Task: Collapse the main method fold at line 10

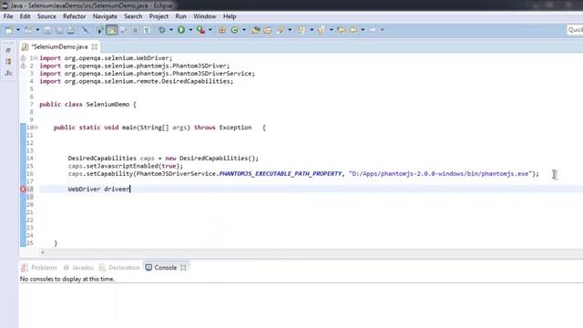Action: [x=36, y=128]
